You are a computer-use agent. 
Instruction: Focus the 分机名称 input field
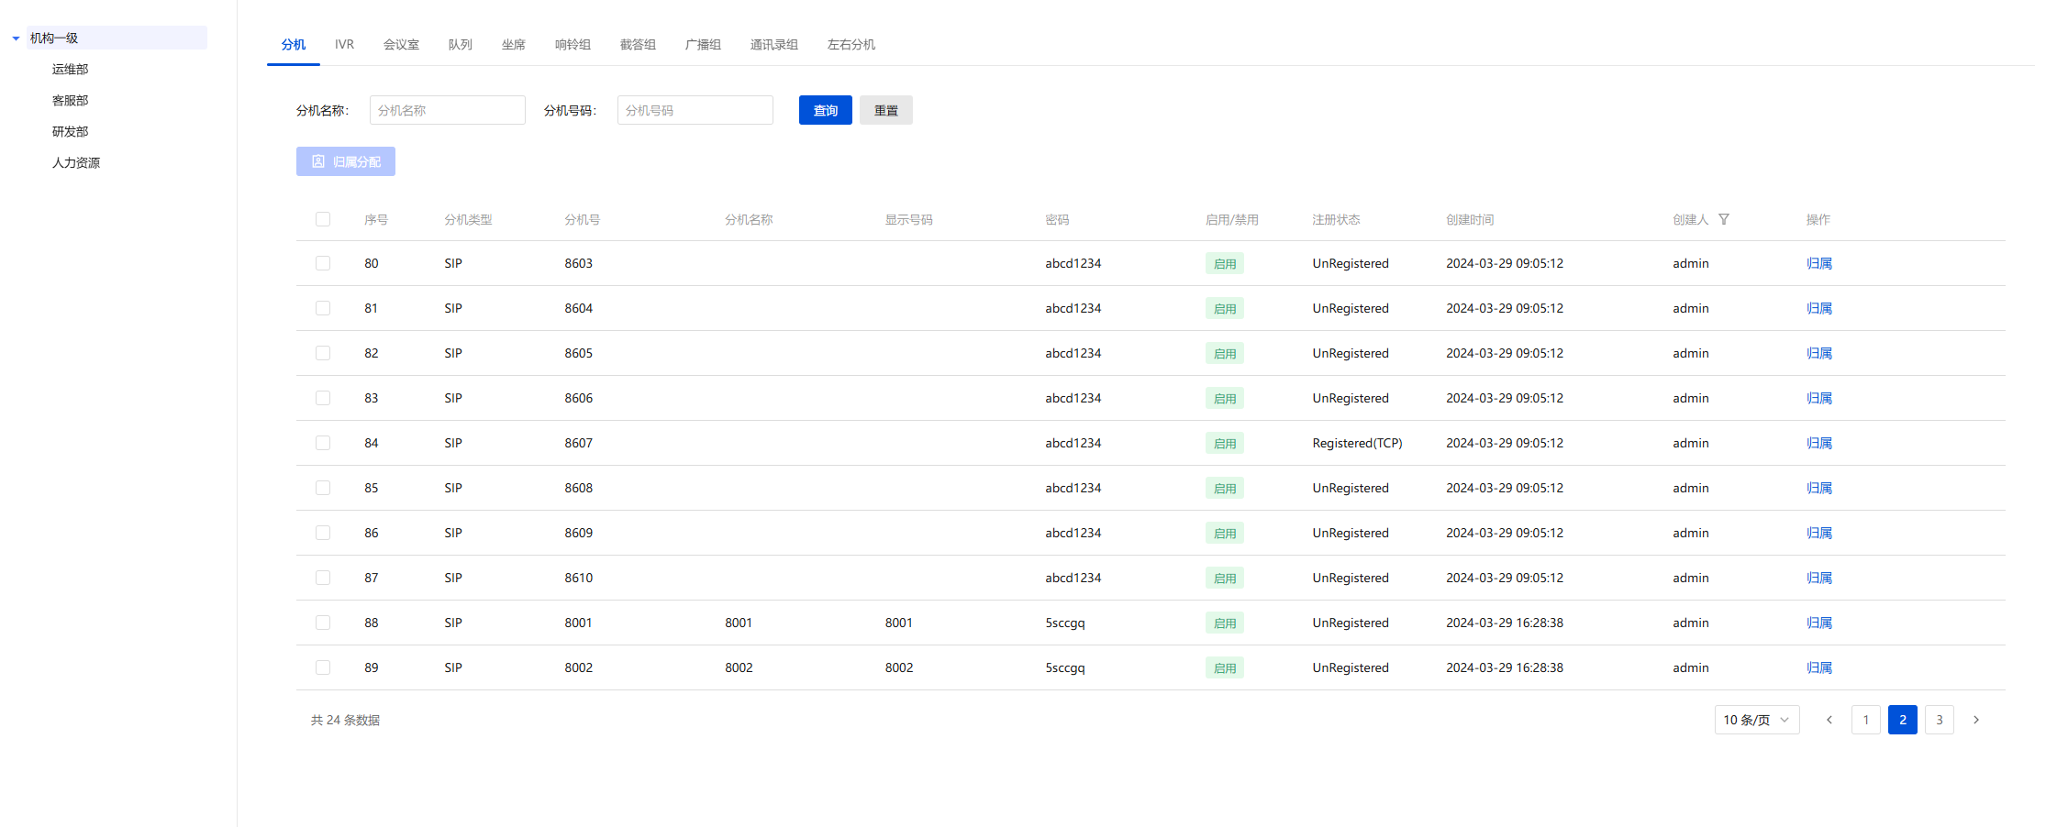pos(447,110)
